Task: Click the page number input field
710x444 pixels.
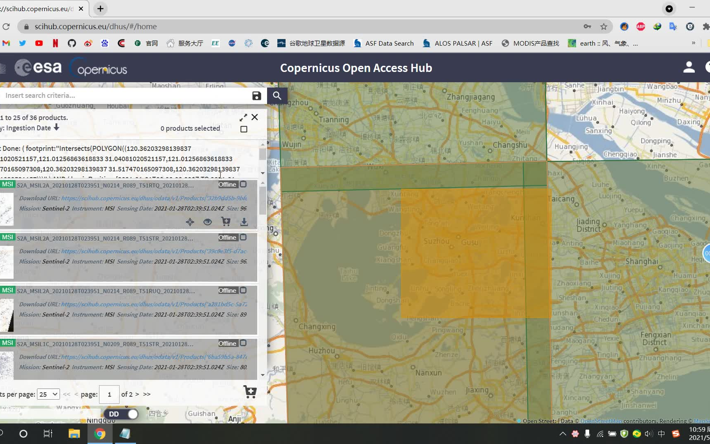Action: [109, 395]
